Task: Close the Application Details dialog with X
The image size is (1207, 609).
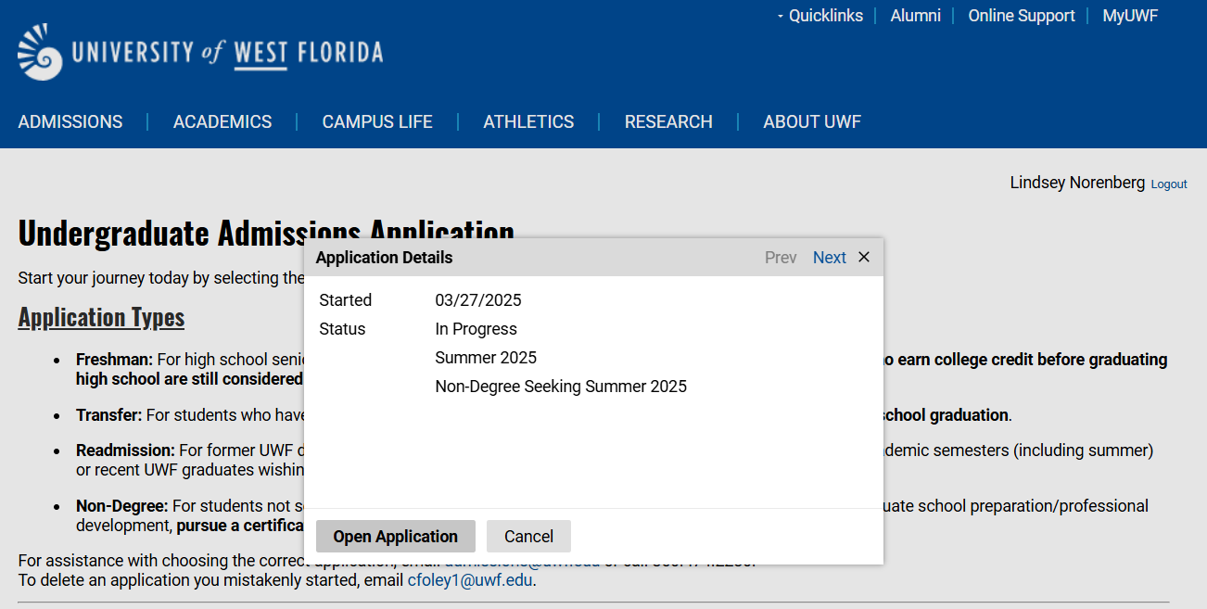Action: pos(864,257)
